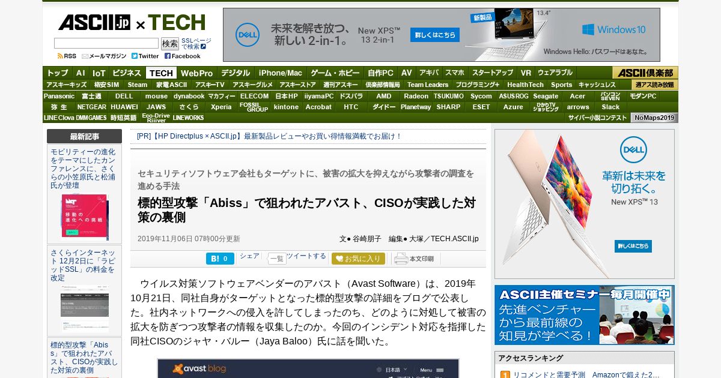Image resolution: width=721 pixels, height=378 pixels.
Task: Focus the site search text field
Action: coord(106,43)
